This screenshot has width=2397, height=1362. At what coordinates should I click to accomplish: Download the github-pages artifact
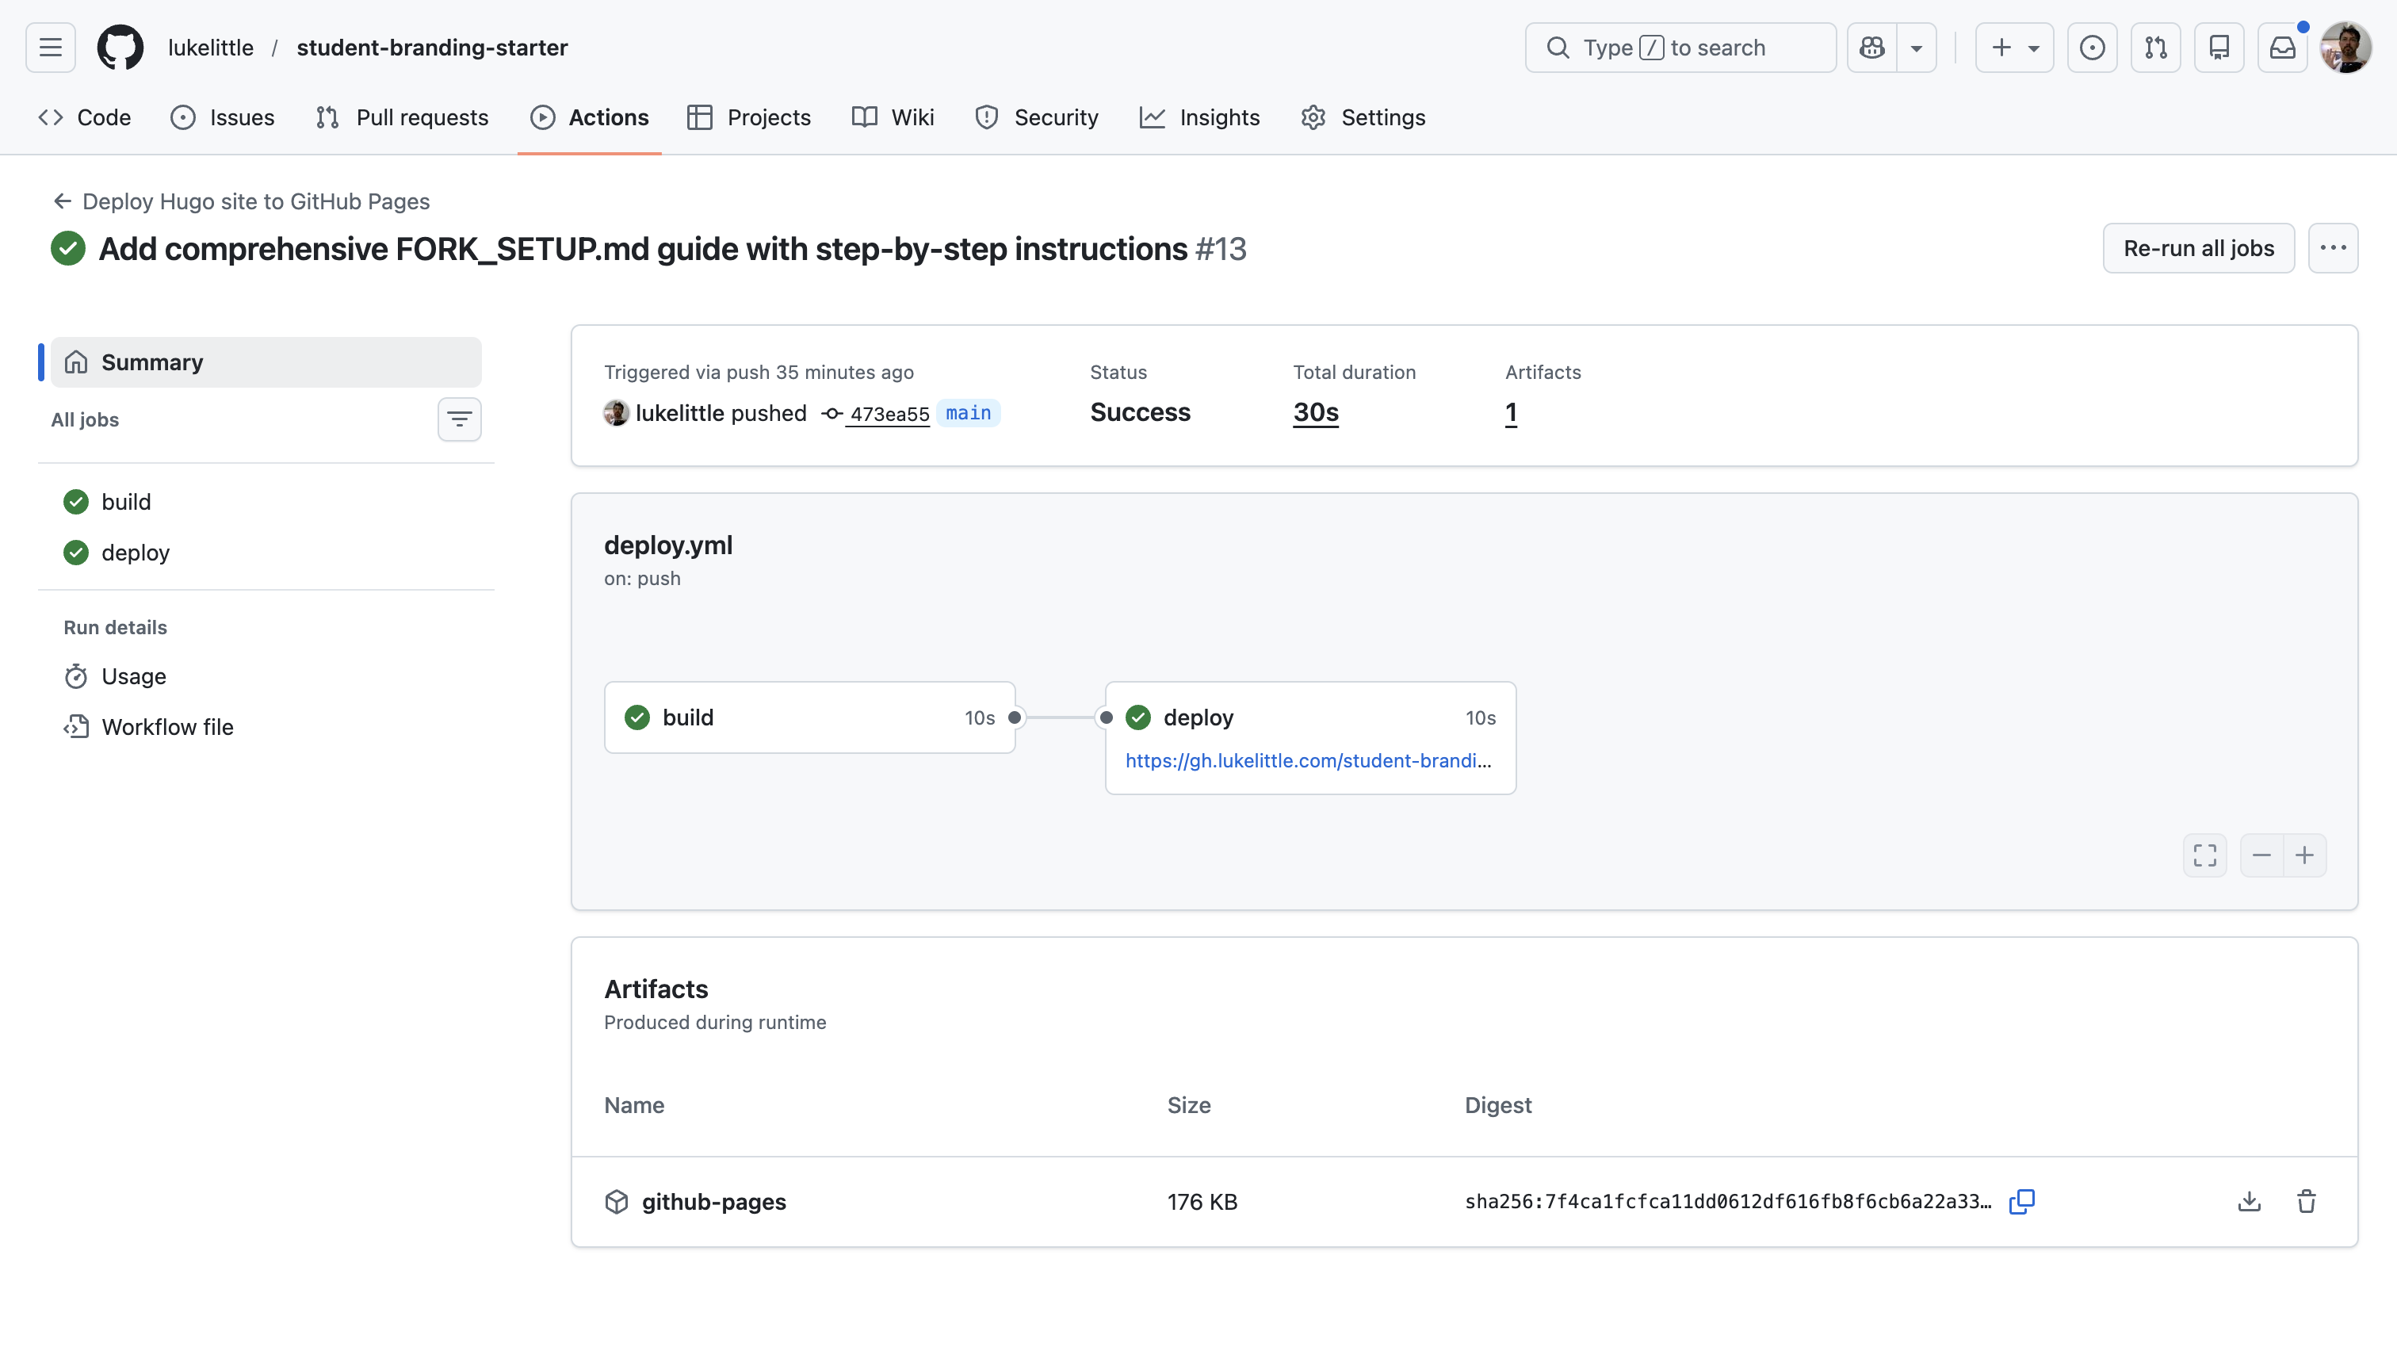tap(2250, 1201)
